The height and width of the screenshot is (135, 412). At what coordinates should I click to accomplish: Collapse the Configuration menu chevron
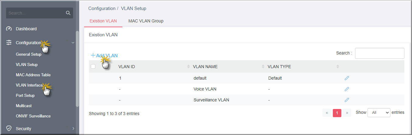click(x=73, y=43)
